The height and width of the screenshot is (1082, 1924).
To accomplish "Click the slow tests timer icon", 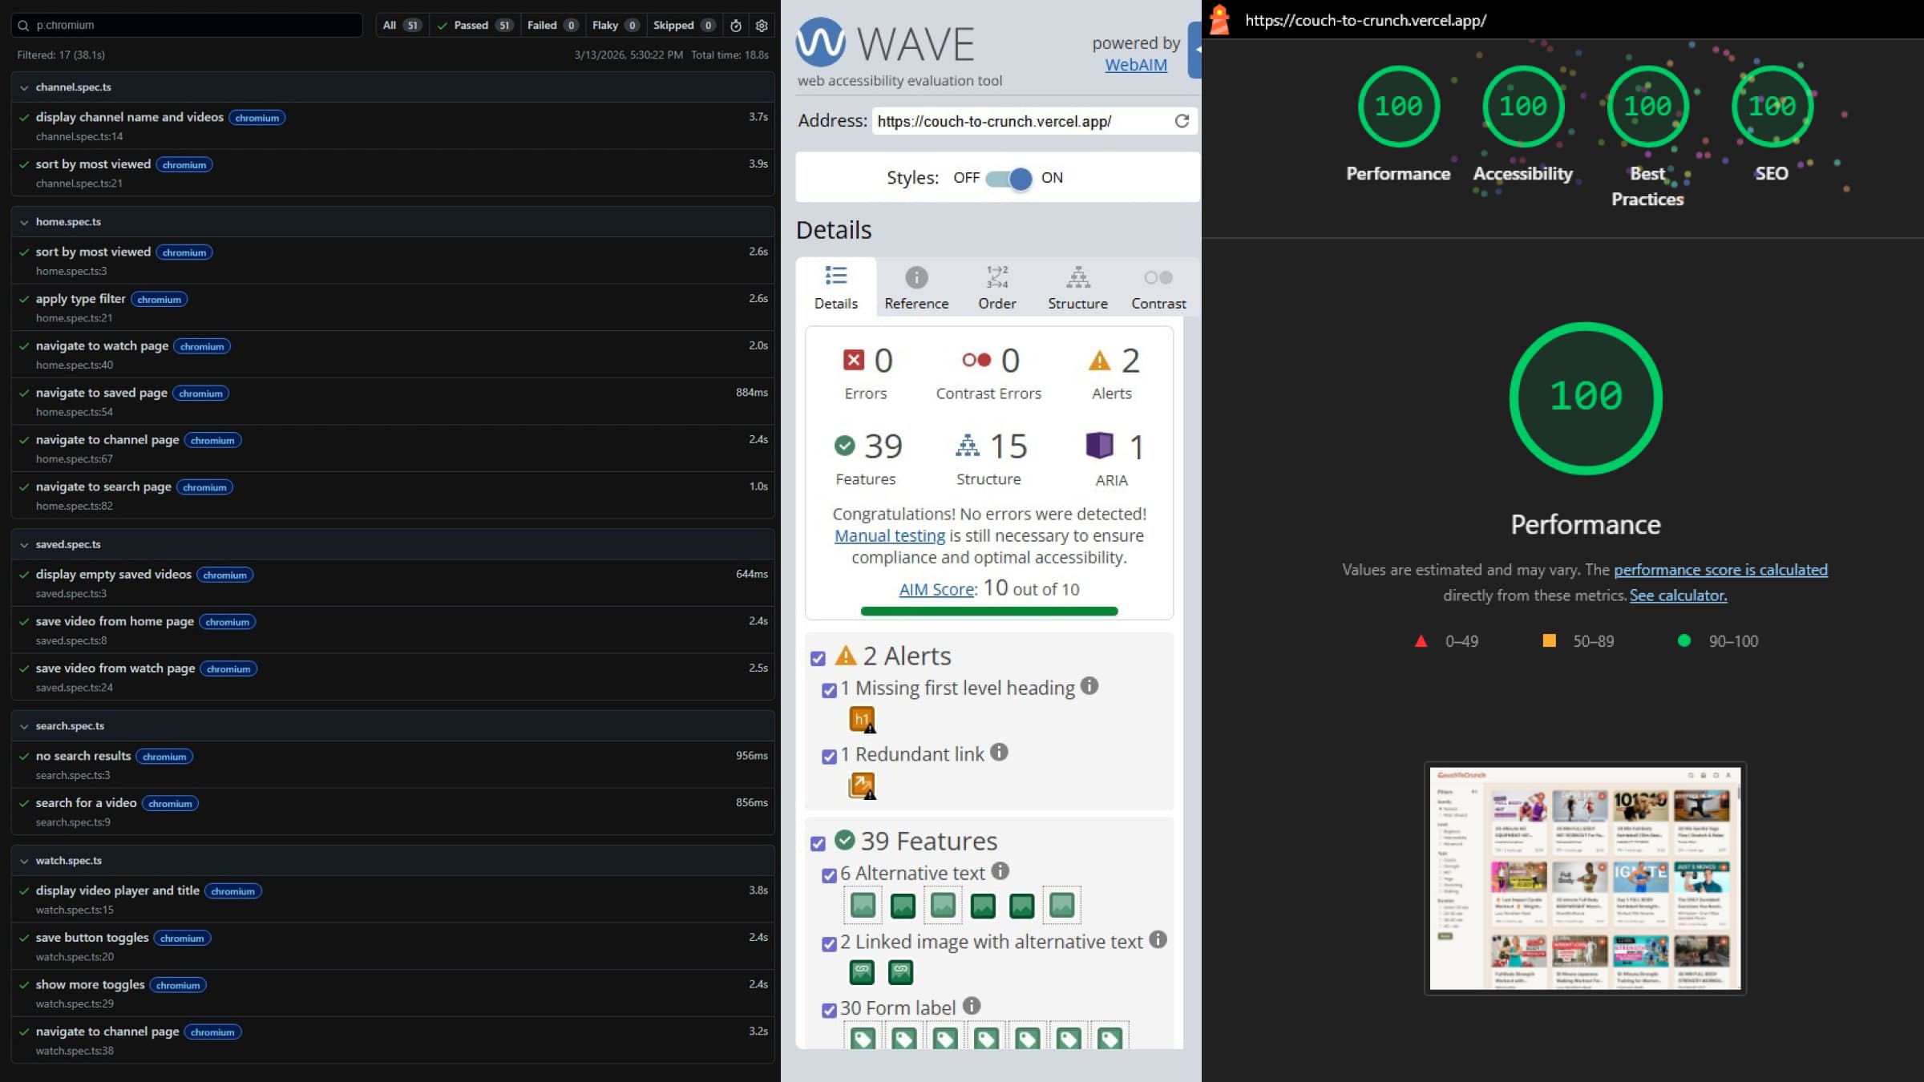I will pos(736,26).
